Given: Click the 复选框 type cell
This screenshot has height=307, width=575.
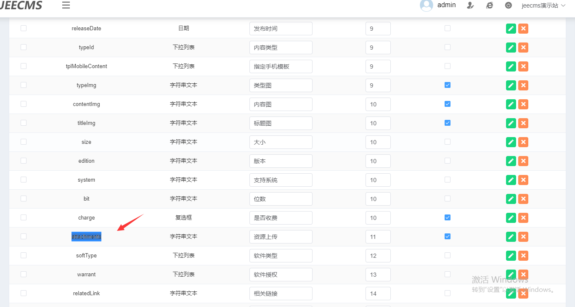Looking at the screenshot, I should [x=183, y=218].
